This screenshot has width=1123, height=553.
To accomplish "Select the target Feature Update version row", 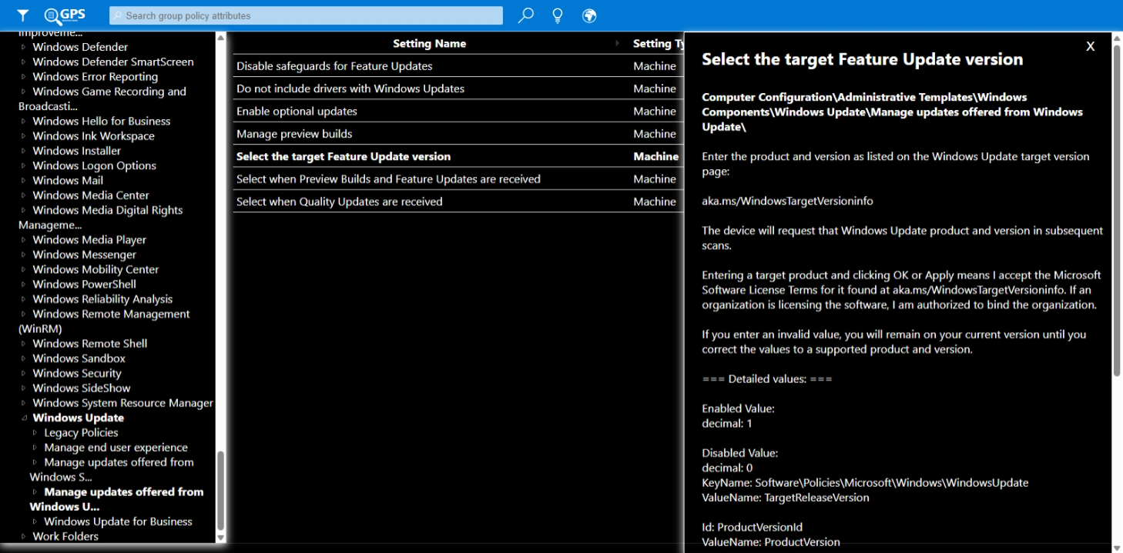I will coord(458,156).
